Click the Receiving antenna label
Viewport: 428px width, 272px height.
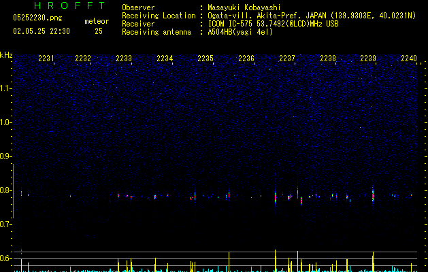157,32
